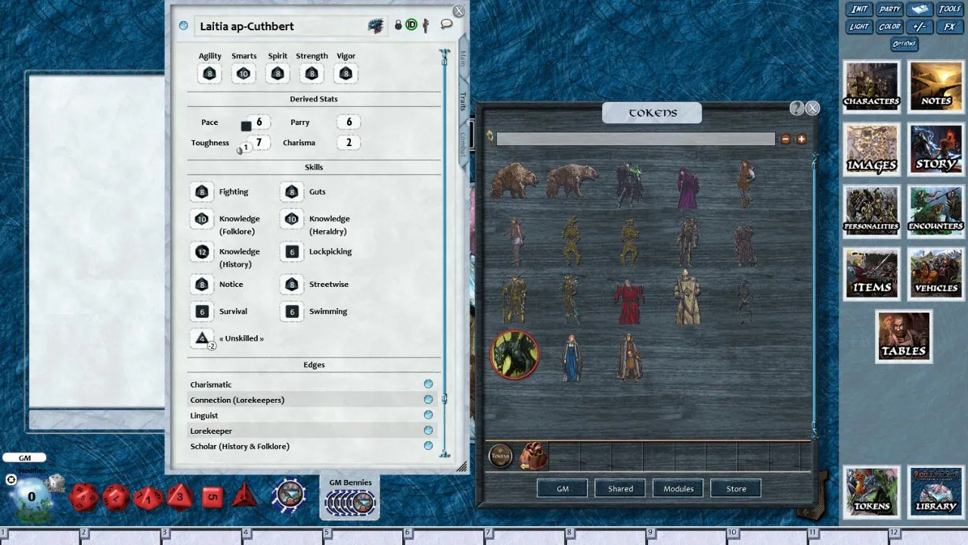
Task: Click the single benny chip beside dice
Action: 289,497
